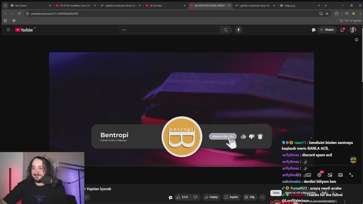The image size is (363, 204).
Task: Click the video progress bar
Action: tap(181, 165)
